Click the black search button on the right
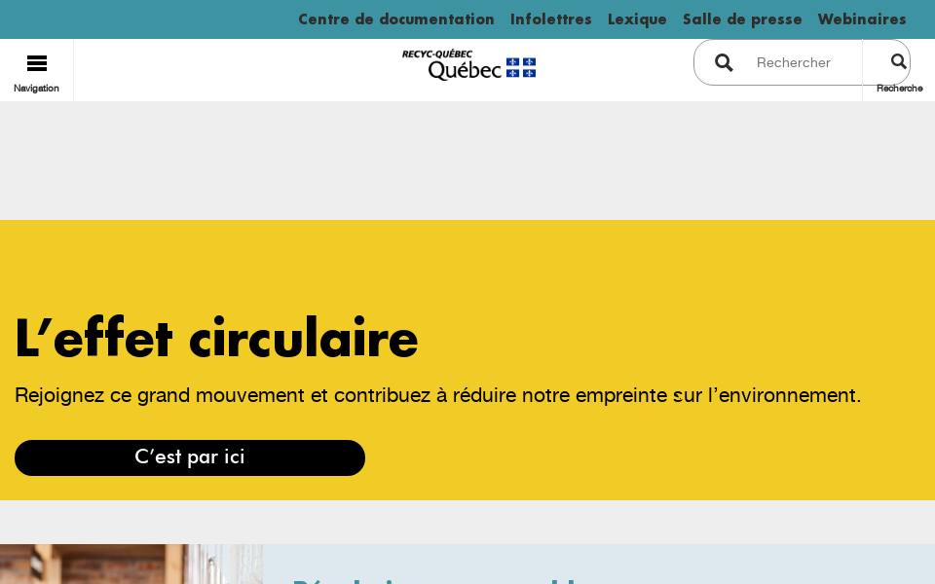The height and width of the screenshot is (584, 935). tap(898, 62)
